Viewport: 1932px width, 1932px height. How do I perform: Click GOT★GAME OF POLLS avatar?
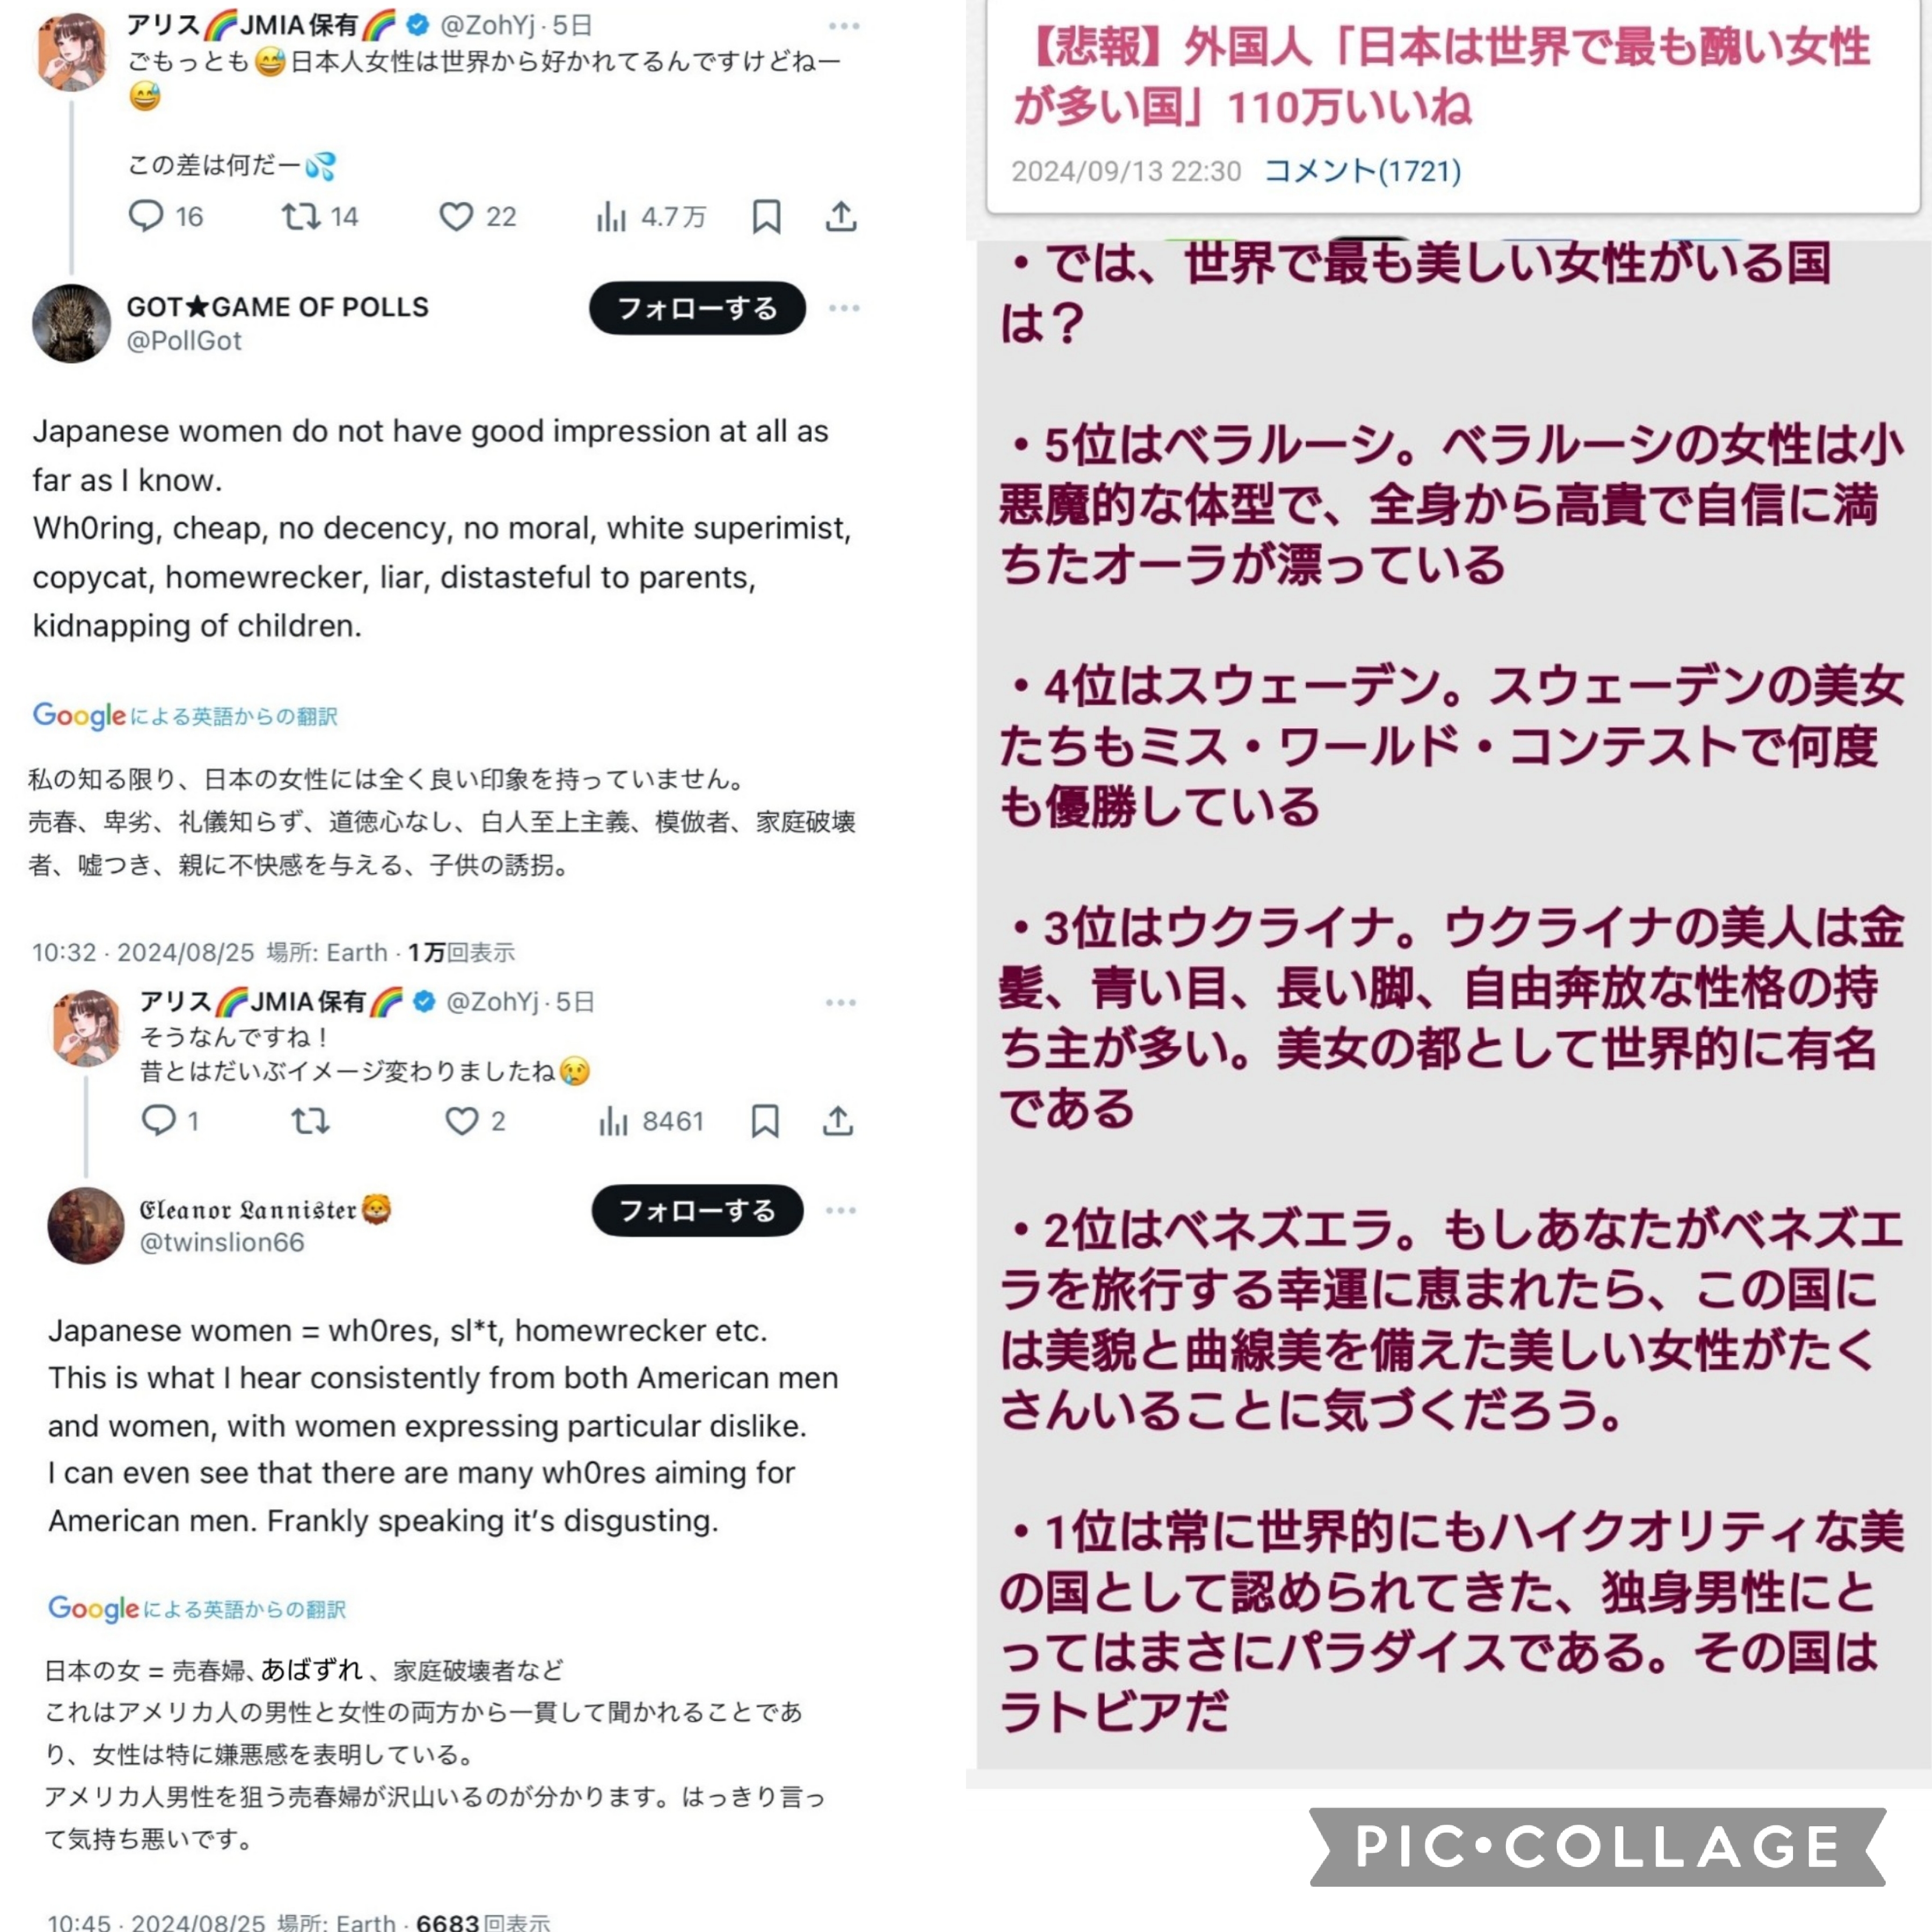coord(71,323)
